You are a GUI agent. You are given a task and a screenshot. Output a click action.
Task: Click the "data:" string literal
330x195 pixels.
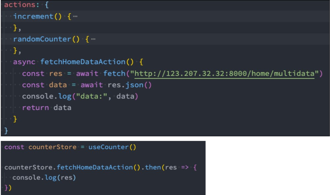coord(92,96)
